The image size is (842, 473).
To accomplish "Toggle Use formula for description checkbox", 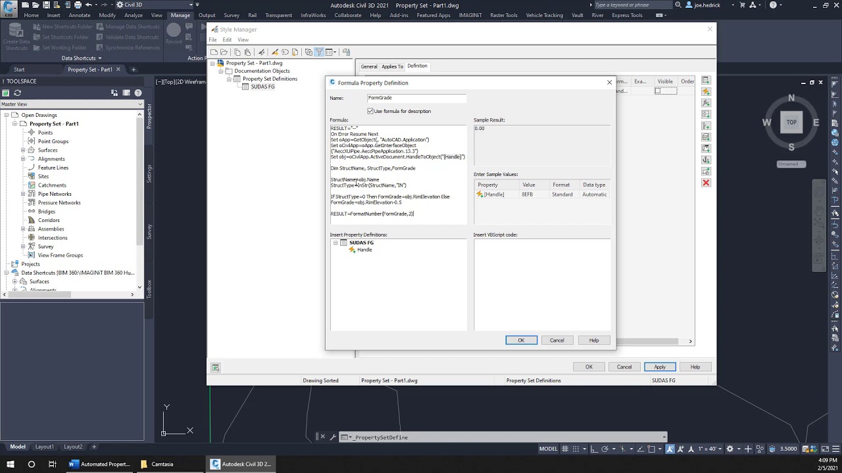I will (370, 111).
